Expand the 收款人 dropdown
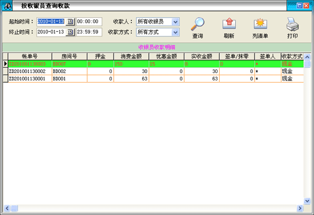Viewport: 314px width, 215px height. (175, 22)
